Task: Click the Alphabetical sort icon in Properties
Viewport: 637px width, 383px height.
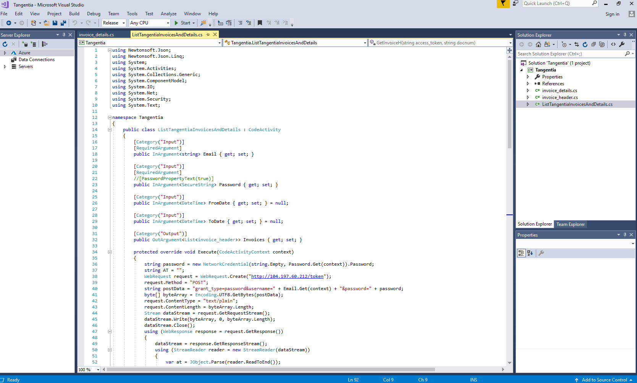Action: point(530,253)
